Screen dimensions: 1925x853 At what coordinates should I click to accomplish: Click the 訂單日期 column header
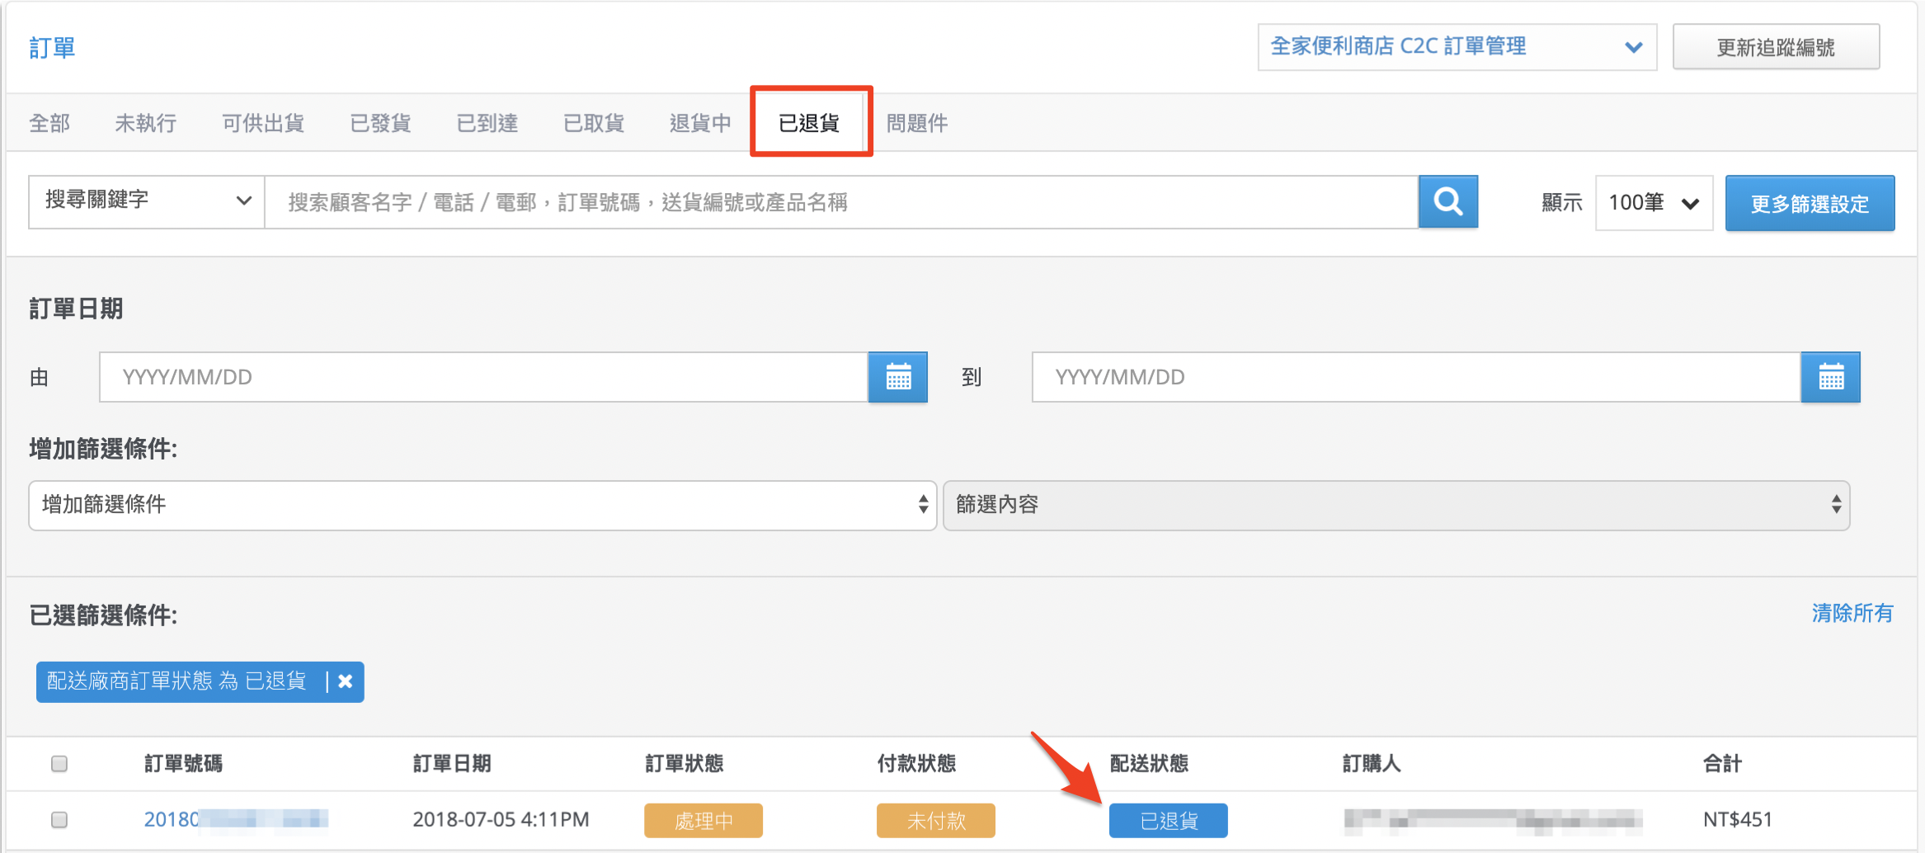[452, 764]
